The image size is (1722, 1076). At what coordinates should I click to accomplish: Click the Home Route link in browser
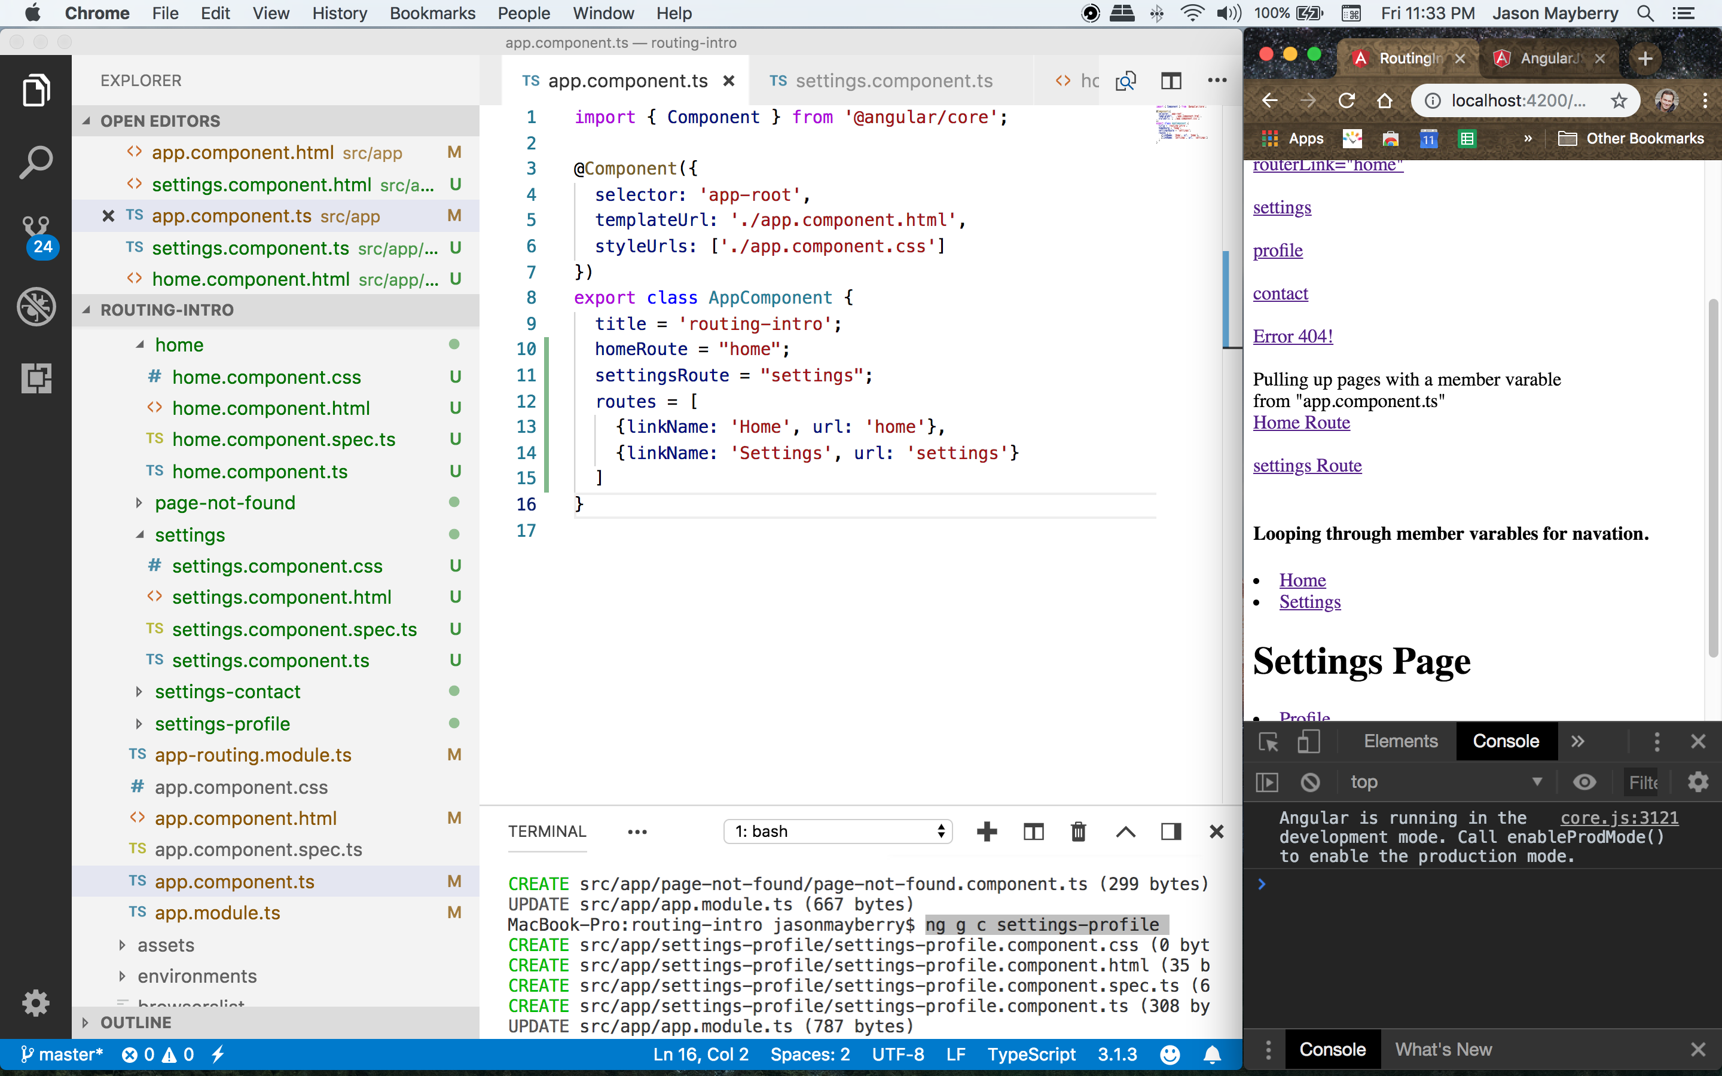pyautogui.click(x=1300, y=423)
